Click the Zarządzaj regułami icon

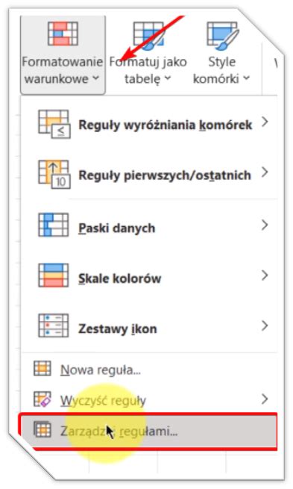pyautogui.click(x=42, y=429)
